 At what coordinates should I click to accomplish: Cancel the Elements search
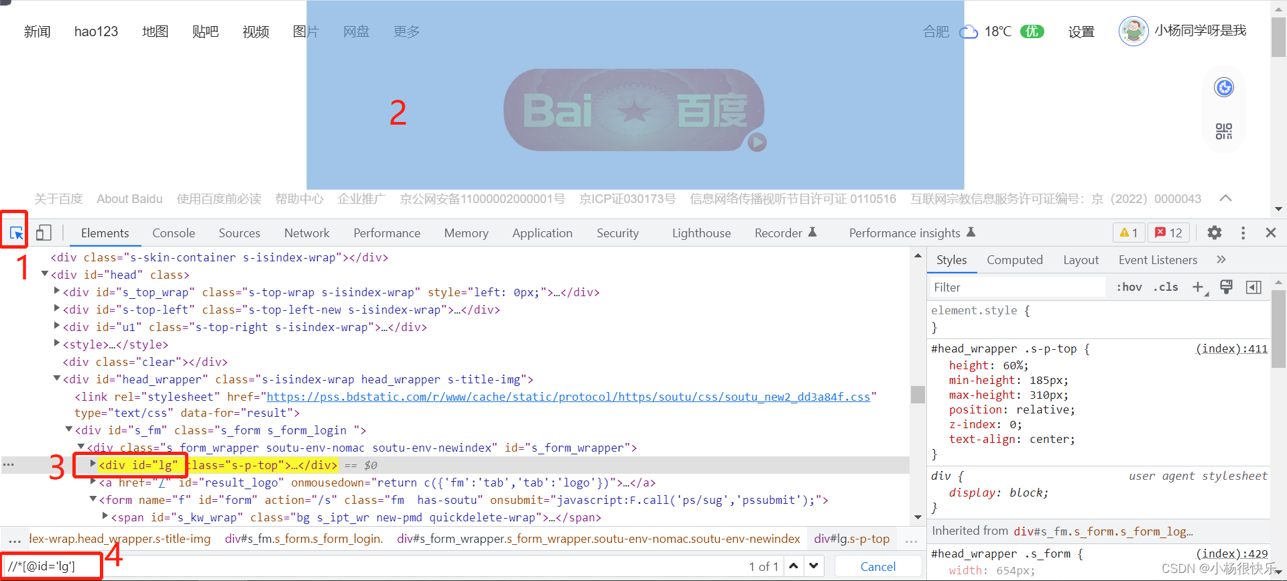click(877, 566)
